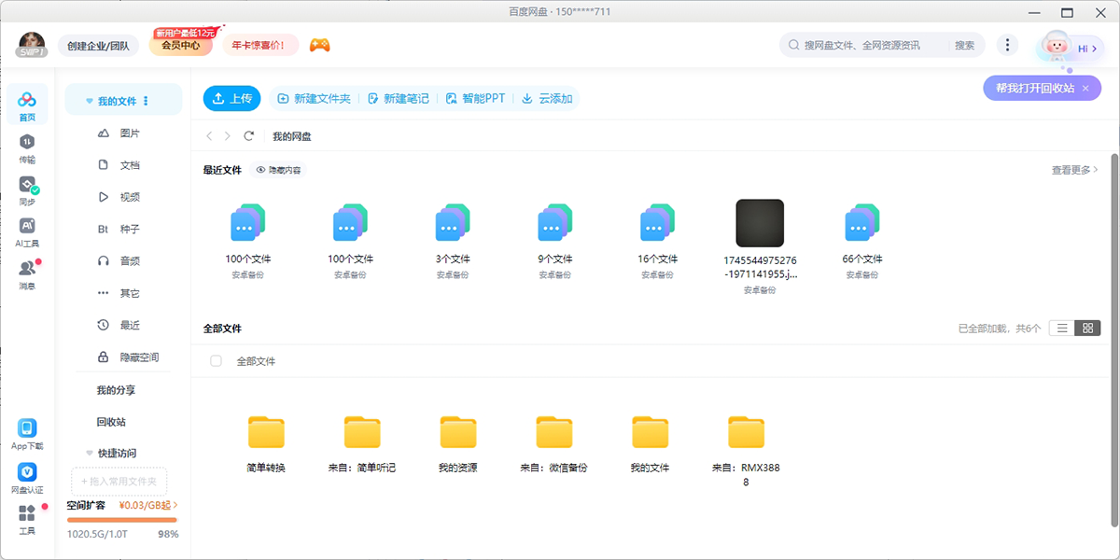Screen dimensions: 1120x560
Task: Open the three-dot more menu near search
Action: pos(1007,45)
